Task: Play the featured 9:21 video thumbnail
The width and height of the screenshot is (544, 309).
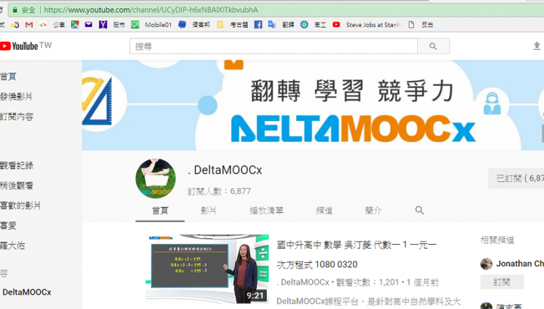Action: tap(207, 269)
